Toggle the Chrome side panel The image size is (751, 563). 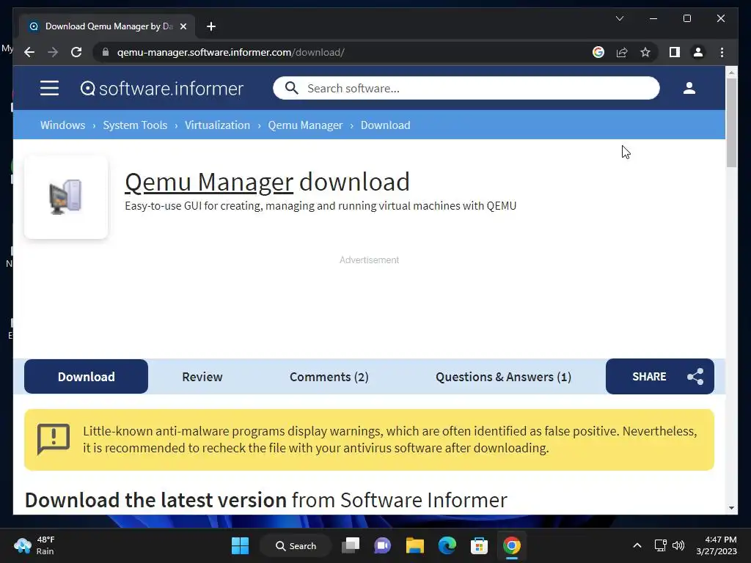pos(675,52)
